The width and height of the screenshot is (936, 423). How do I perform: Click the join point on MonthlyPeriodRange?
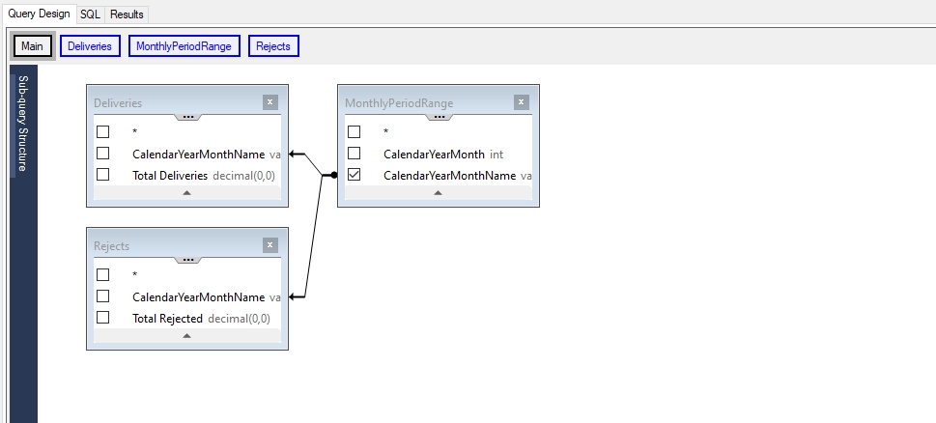click(x=333, y=176)
